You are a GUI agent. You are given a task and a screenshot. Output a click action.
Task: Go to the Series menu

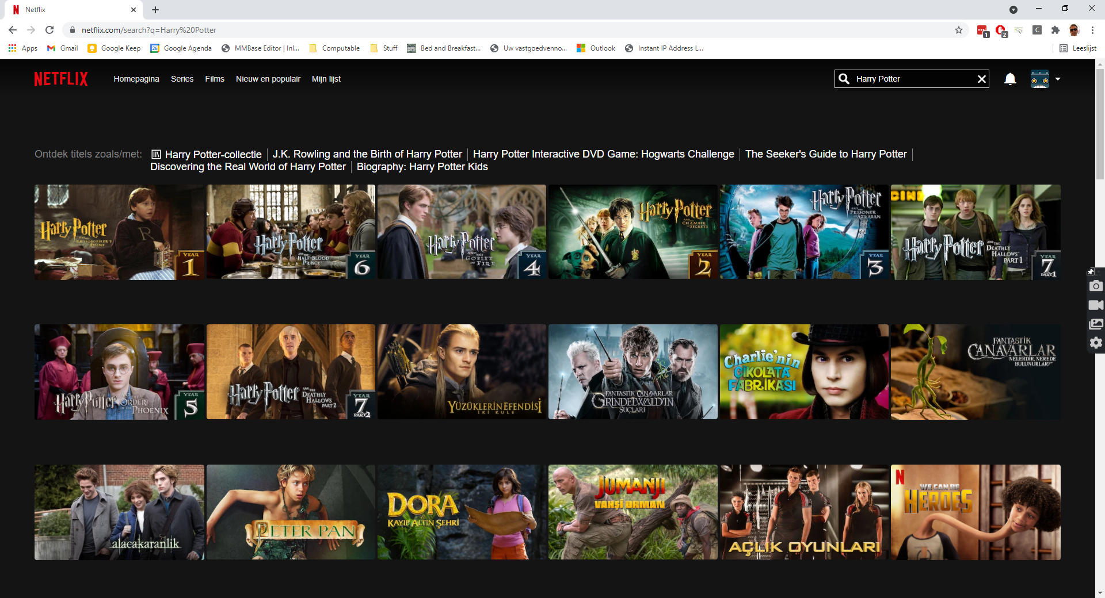pyautogui.click(x=182, y=79)
